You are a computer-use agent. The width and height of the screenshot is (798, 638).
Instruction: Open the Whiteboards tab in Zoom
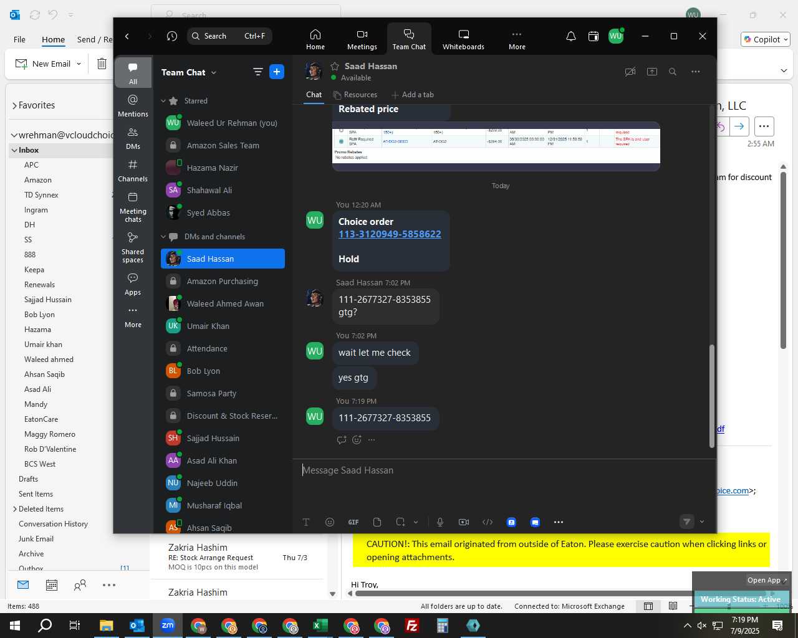pos(463,39)
